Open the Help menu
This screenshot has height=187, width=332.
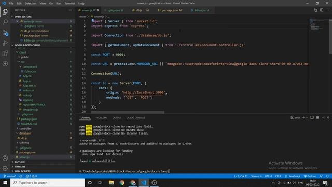(81, 4)
